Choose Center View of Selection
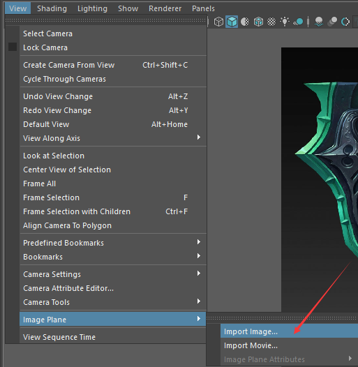The height and width of the screenshot is (367, 358). click(x=113, y=170)
